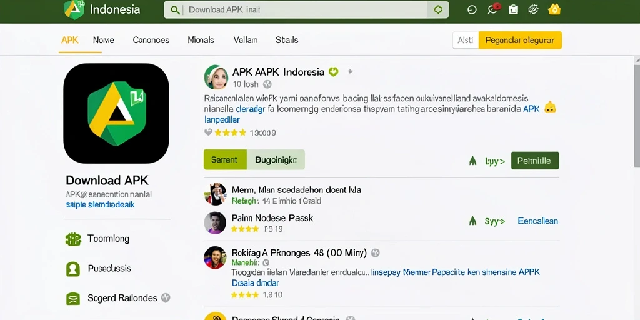Click the large Download APK app icon
This screenshot has height=320, width=640.
(116, 114)
